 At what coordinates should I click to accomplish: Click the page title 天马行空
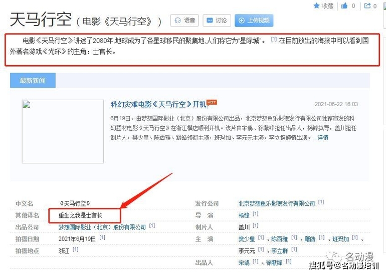coord(41,19)
